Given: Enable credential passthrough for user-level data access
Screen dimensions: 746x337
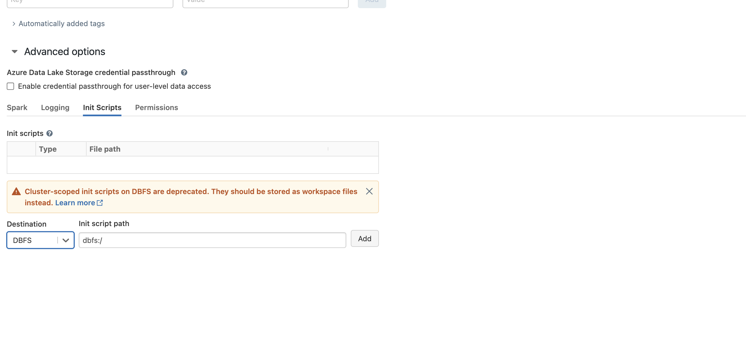Looking at the screenshot, I should (10, 86).
